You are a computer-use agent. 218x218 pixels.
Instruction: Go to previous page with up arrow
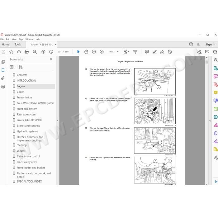[x=43, y=52]
